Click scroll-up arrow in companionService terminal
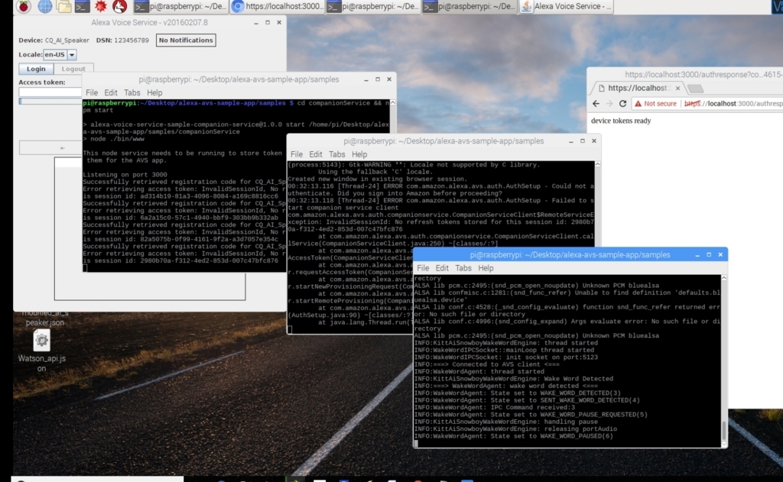 pos(393,103)
